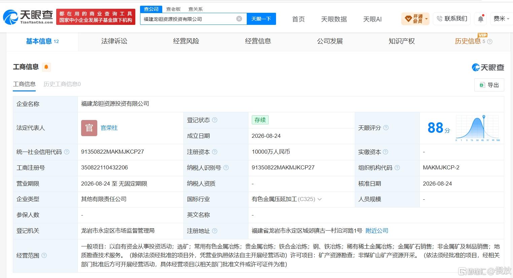Select the 历史工商信息0 sub-tab
The image size is (513, 278).
coord(62,84)
